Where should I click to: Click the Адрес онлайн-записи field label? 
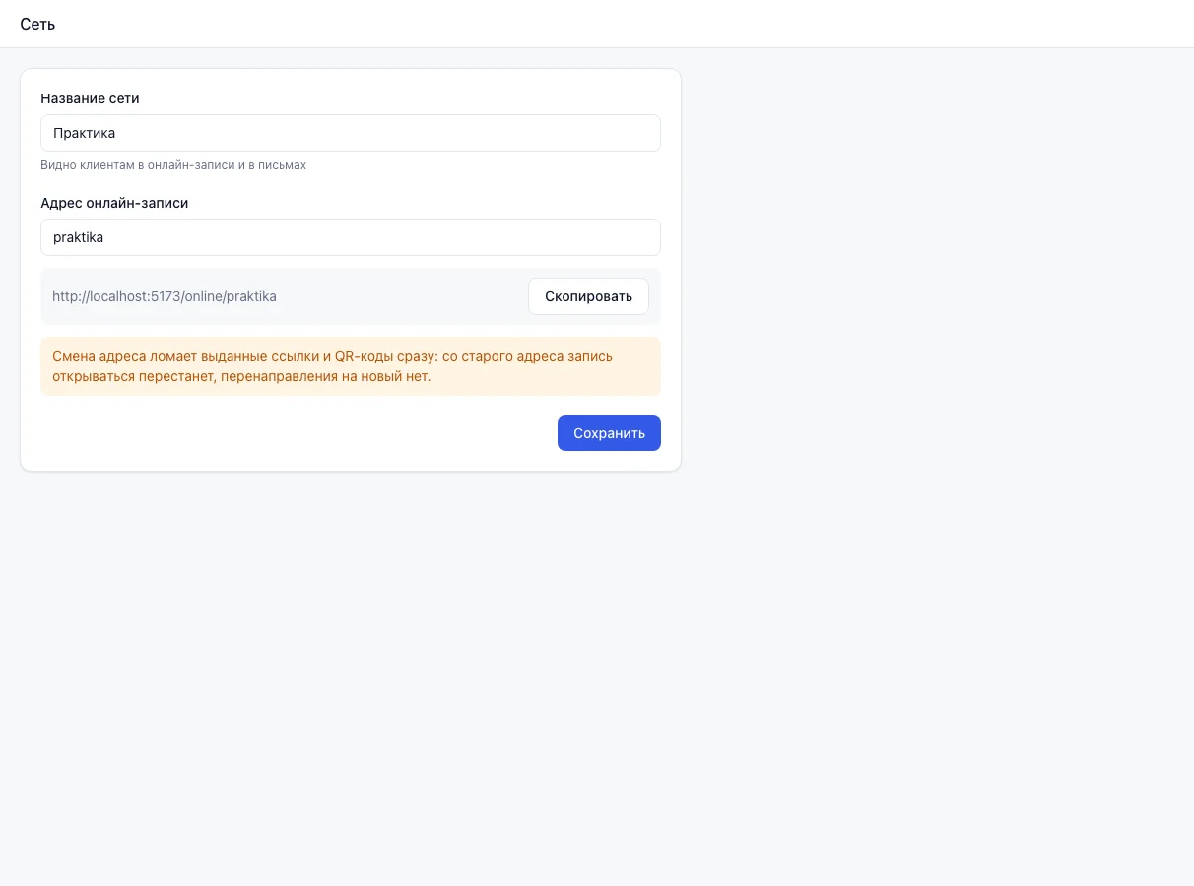click(x=114, y=203)
